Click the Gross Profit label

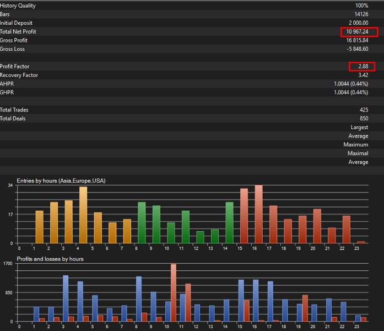point(14,40)
